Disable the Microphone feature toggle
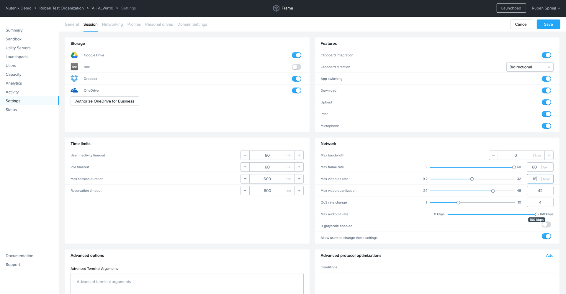This screenshot has width=566, height=294. [x=546, y=126]
